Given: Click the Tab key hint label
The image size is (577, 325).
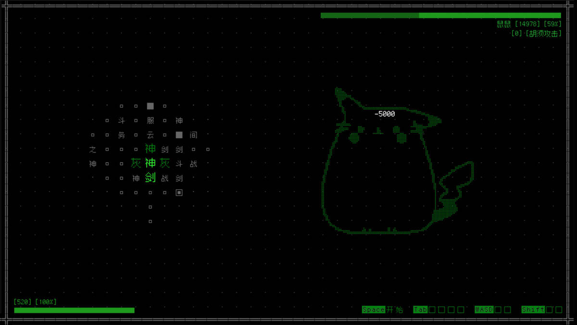Looking at the screenshot, I should click(x=420, y=310).
